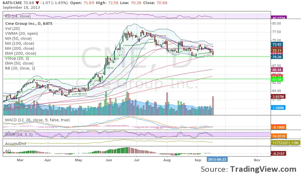Viewport: 301px width, 177px height.
Task: Click the -0.2157 AO value tag
Action: coord(278,154)
